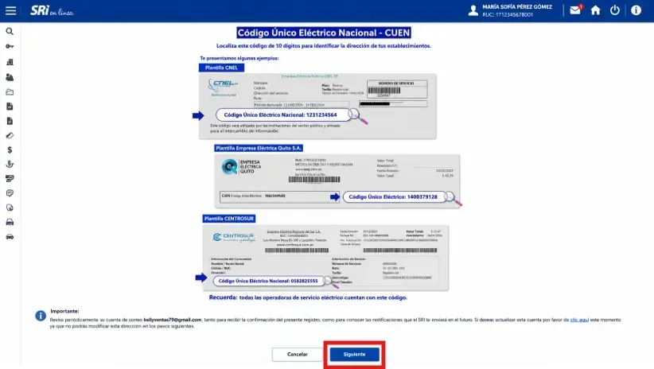Screen dimensions: 654x369
Task: Click the 'Plantilla CENTROSUR' label
Action: (229, 219)
